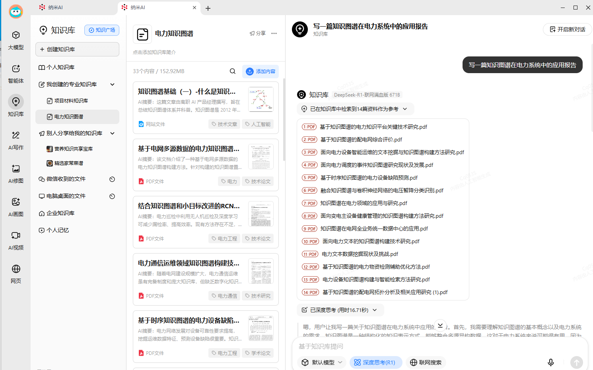Click the microphone voice input icon
593x370 pixels.
pyautogui.click(x=551, y=362)
